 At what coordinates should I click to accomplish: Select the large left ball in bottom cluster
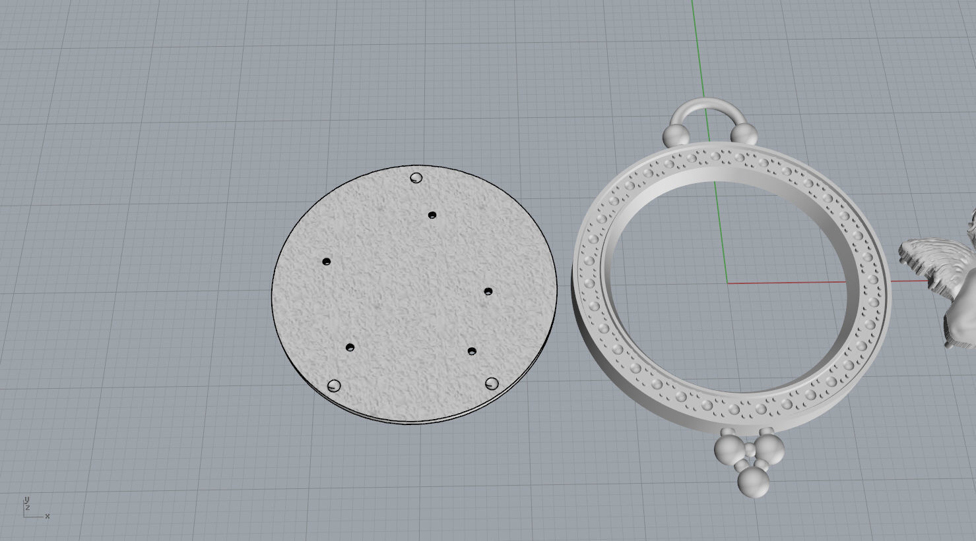click(729, 451)
